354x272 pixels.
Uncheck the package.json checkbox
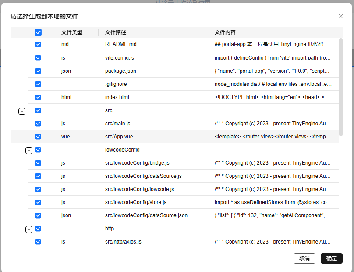coord(38,71)
